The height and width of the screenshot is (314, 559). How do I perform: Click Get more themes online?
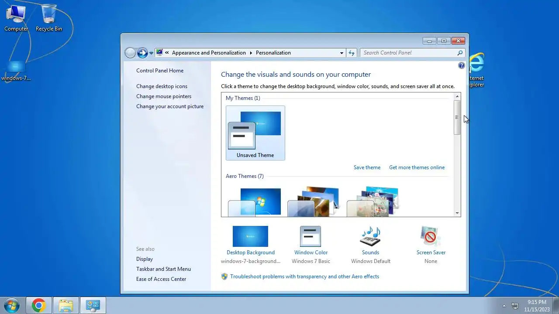click(x=417, y=167)
